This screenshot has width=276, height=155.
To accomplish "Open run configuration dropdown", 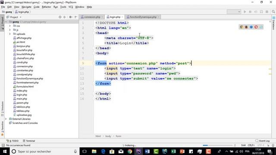I will 234,12.
